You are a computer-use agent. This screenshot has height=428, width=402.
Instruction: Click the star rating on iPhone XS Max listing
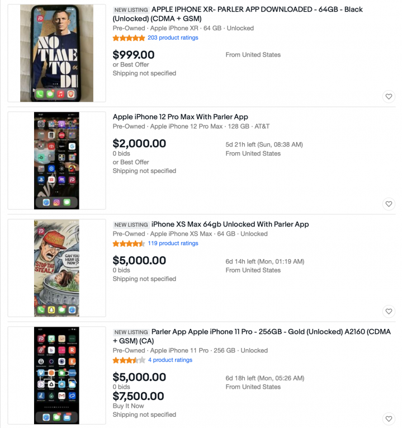pos(129,243)
